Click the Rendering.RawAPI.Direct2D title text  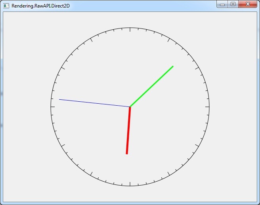tap(40, 6)
